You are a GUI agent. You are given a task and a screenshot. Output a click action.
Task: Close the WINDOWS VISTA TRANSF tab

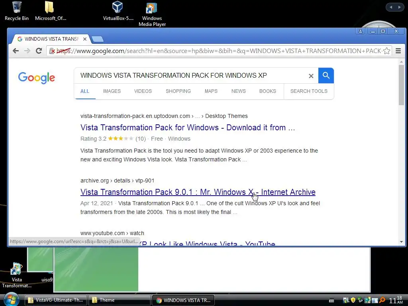pos(85,39)
